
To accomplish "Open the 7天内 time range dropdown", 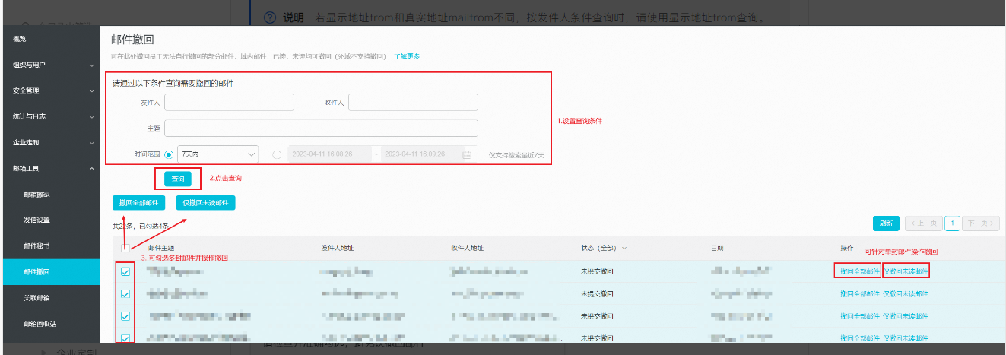I will point(217,154).
